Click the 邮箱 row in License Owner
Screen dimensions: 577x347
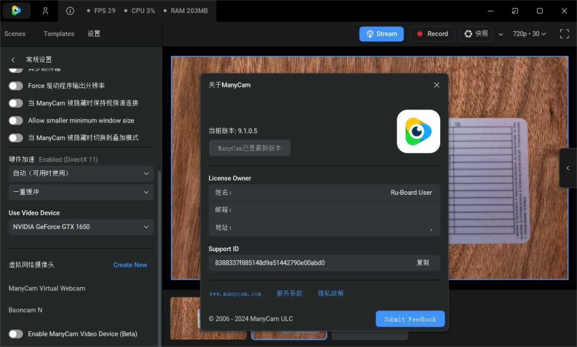tap(324, 210)
